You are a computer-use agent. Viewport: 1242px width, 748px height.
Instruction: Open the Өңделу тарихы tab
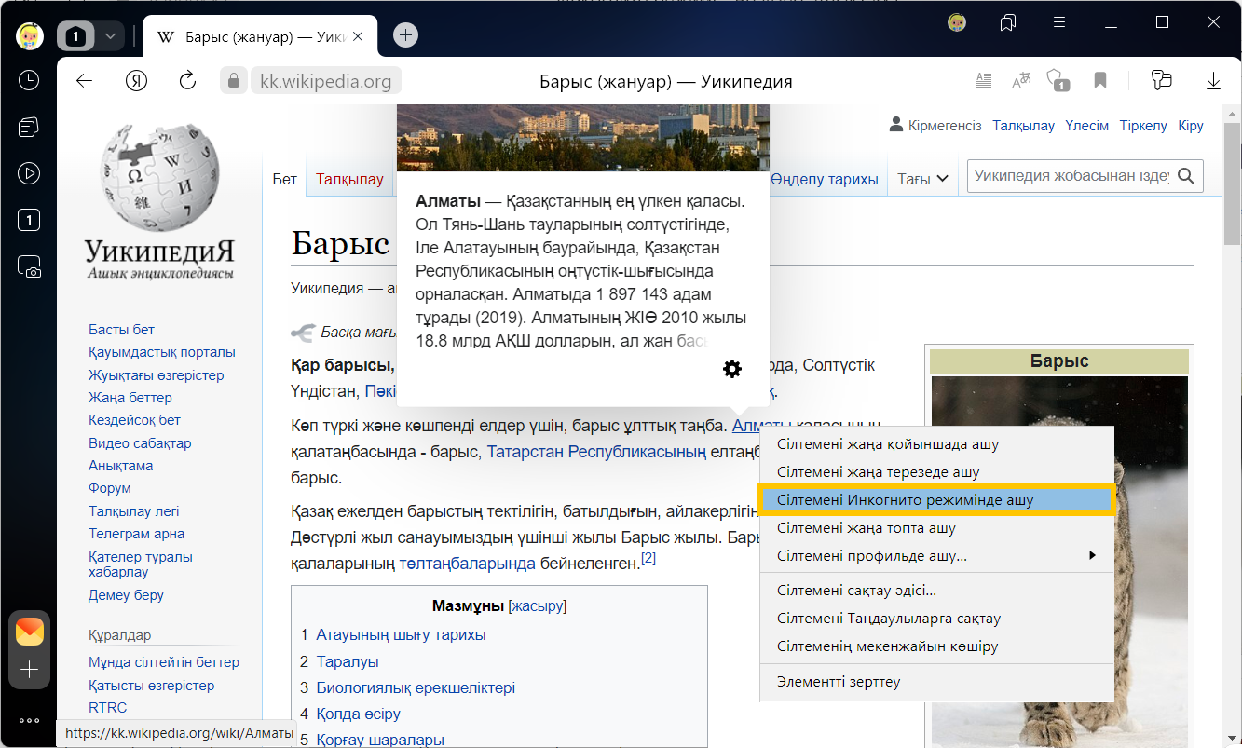pos(825,180)
